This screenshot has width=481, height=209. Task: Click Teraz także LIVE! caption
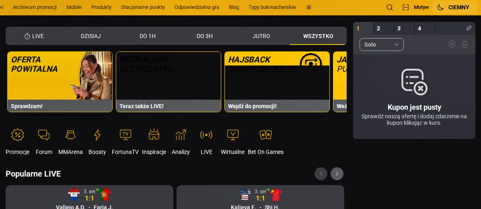pos(141,106)
